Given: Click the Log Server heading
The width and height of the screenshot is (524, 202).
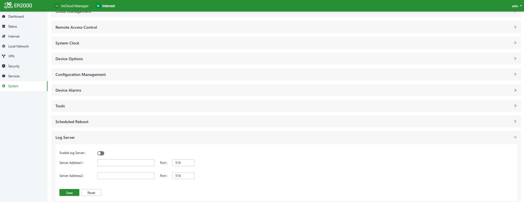Looking at the screenshot, I should 65,137.
